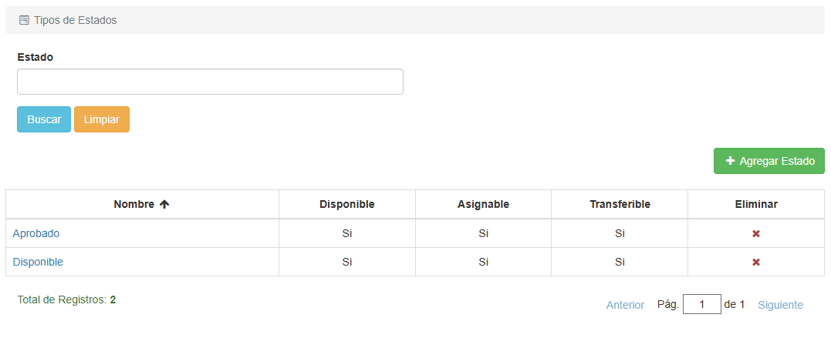Click the Tipos de Estados panel title
The height and width of the screenshot is (348, 831).
point(76,20)
